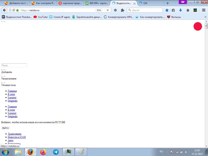Image resolution: width=208 pixels, height=156 pixels.
Task: Open 'Видеохостинг Rutube...' bookmark
Action: click(17, 17)
